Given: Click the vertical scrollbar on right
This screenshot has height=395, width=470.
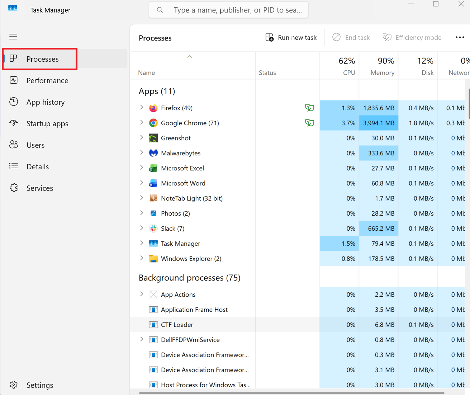Looking at the screenshot, I should click(x=469, y=104).
